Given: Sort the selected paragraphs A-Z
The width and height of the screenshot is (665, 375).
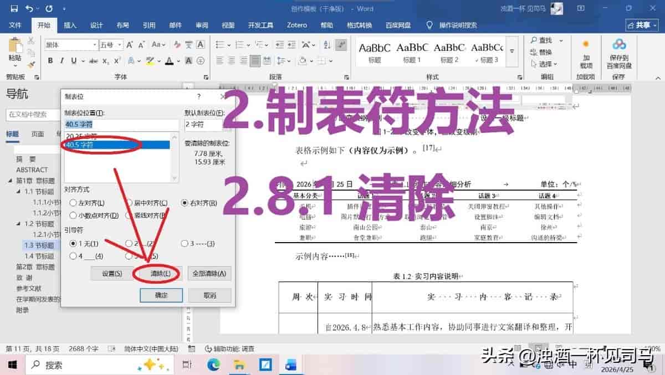Looking at the screenshot, I should tap(326, 45).
